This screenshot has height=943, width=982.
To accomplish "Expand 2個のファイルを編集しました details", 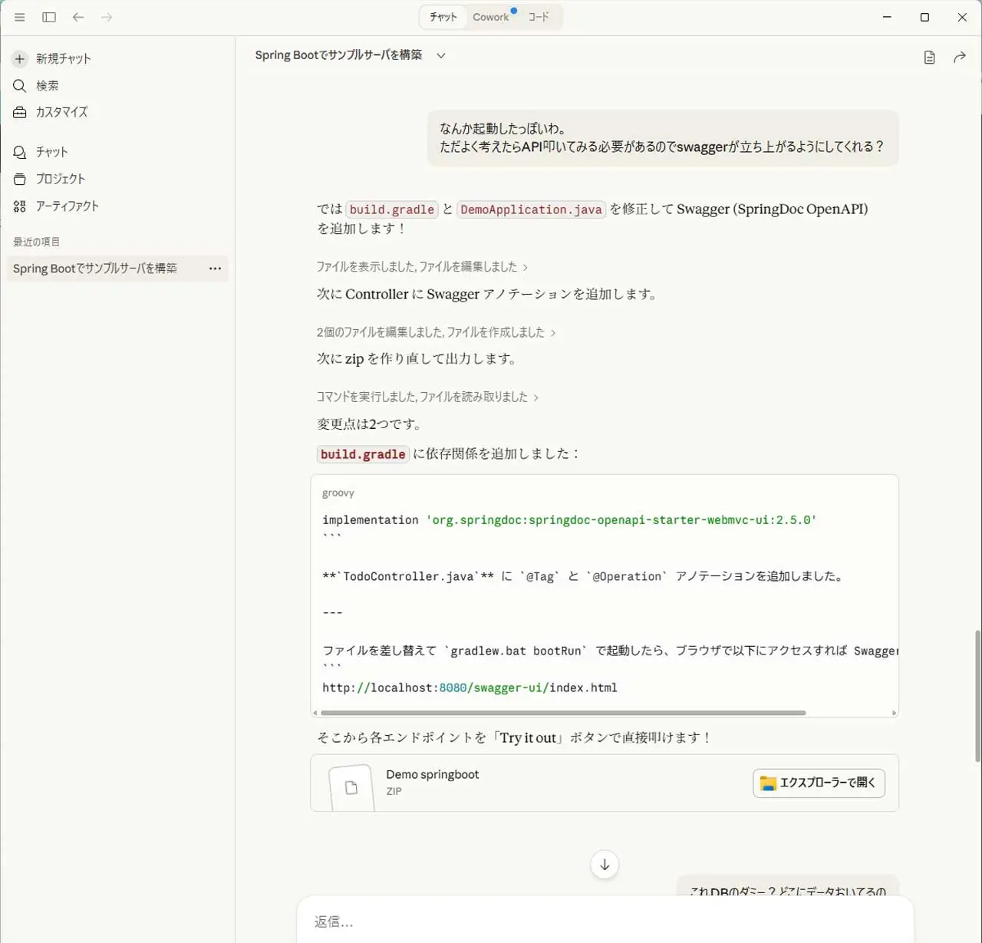I will (x=436, y=332).
